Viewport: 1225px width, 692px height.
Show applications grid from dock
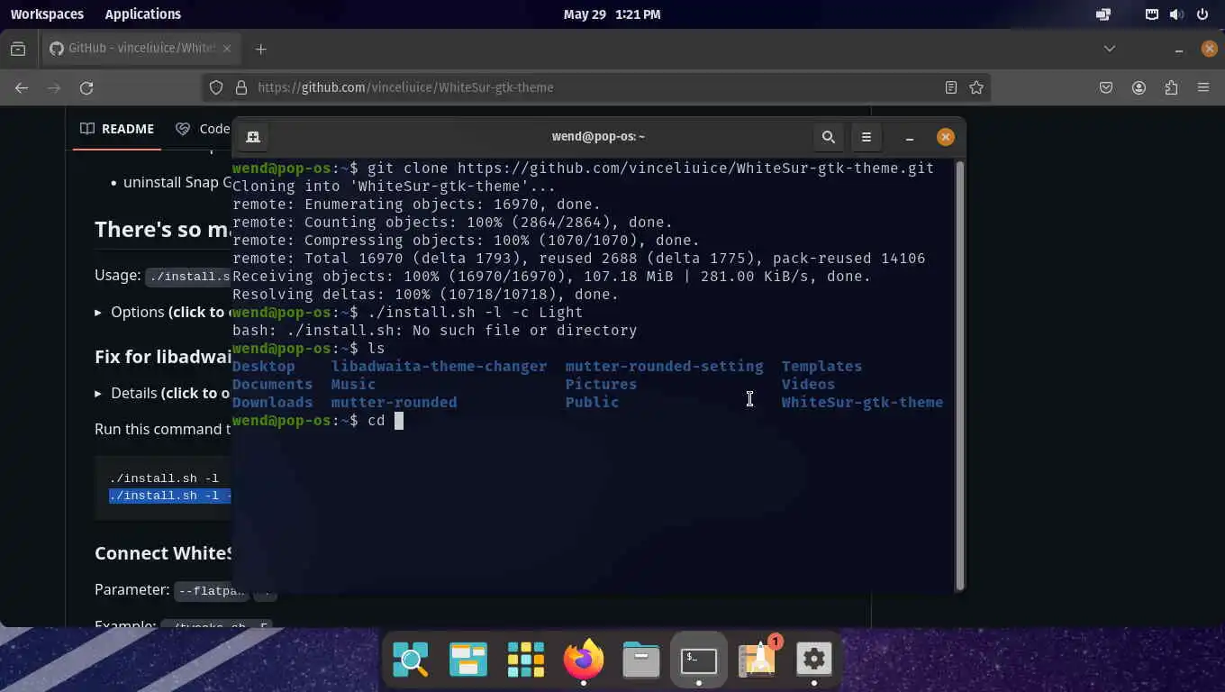click(526, 660)
